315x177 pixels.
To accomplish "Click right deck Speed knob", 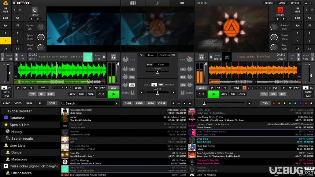I will tap(274, 37).
